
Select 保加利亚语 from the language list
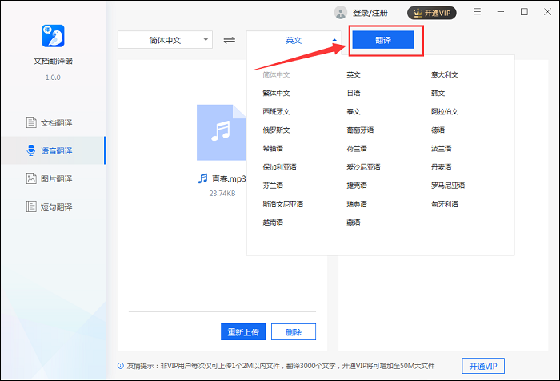point(280,167)
